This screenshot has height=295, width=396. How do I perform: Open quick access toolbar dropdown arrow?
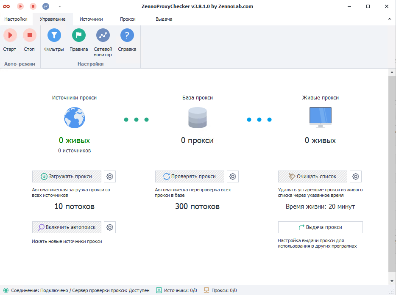60,6
